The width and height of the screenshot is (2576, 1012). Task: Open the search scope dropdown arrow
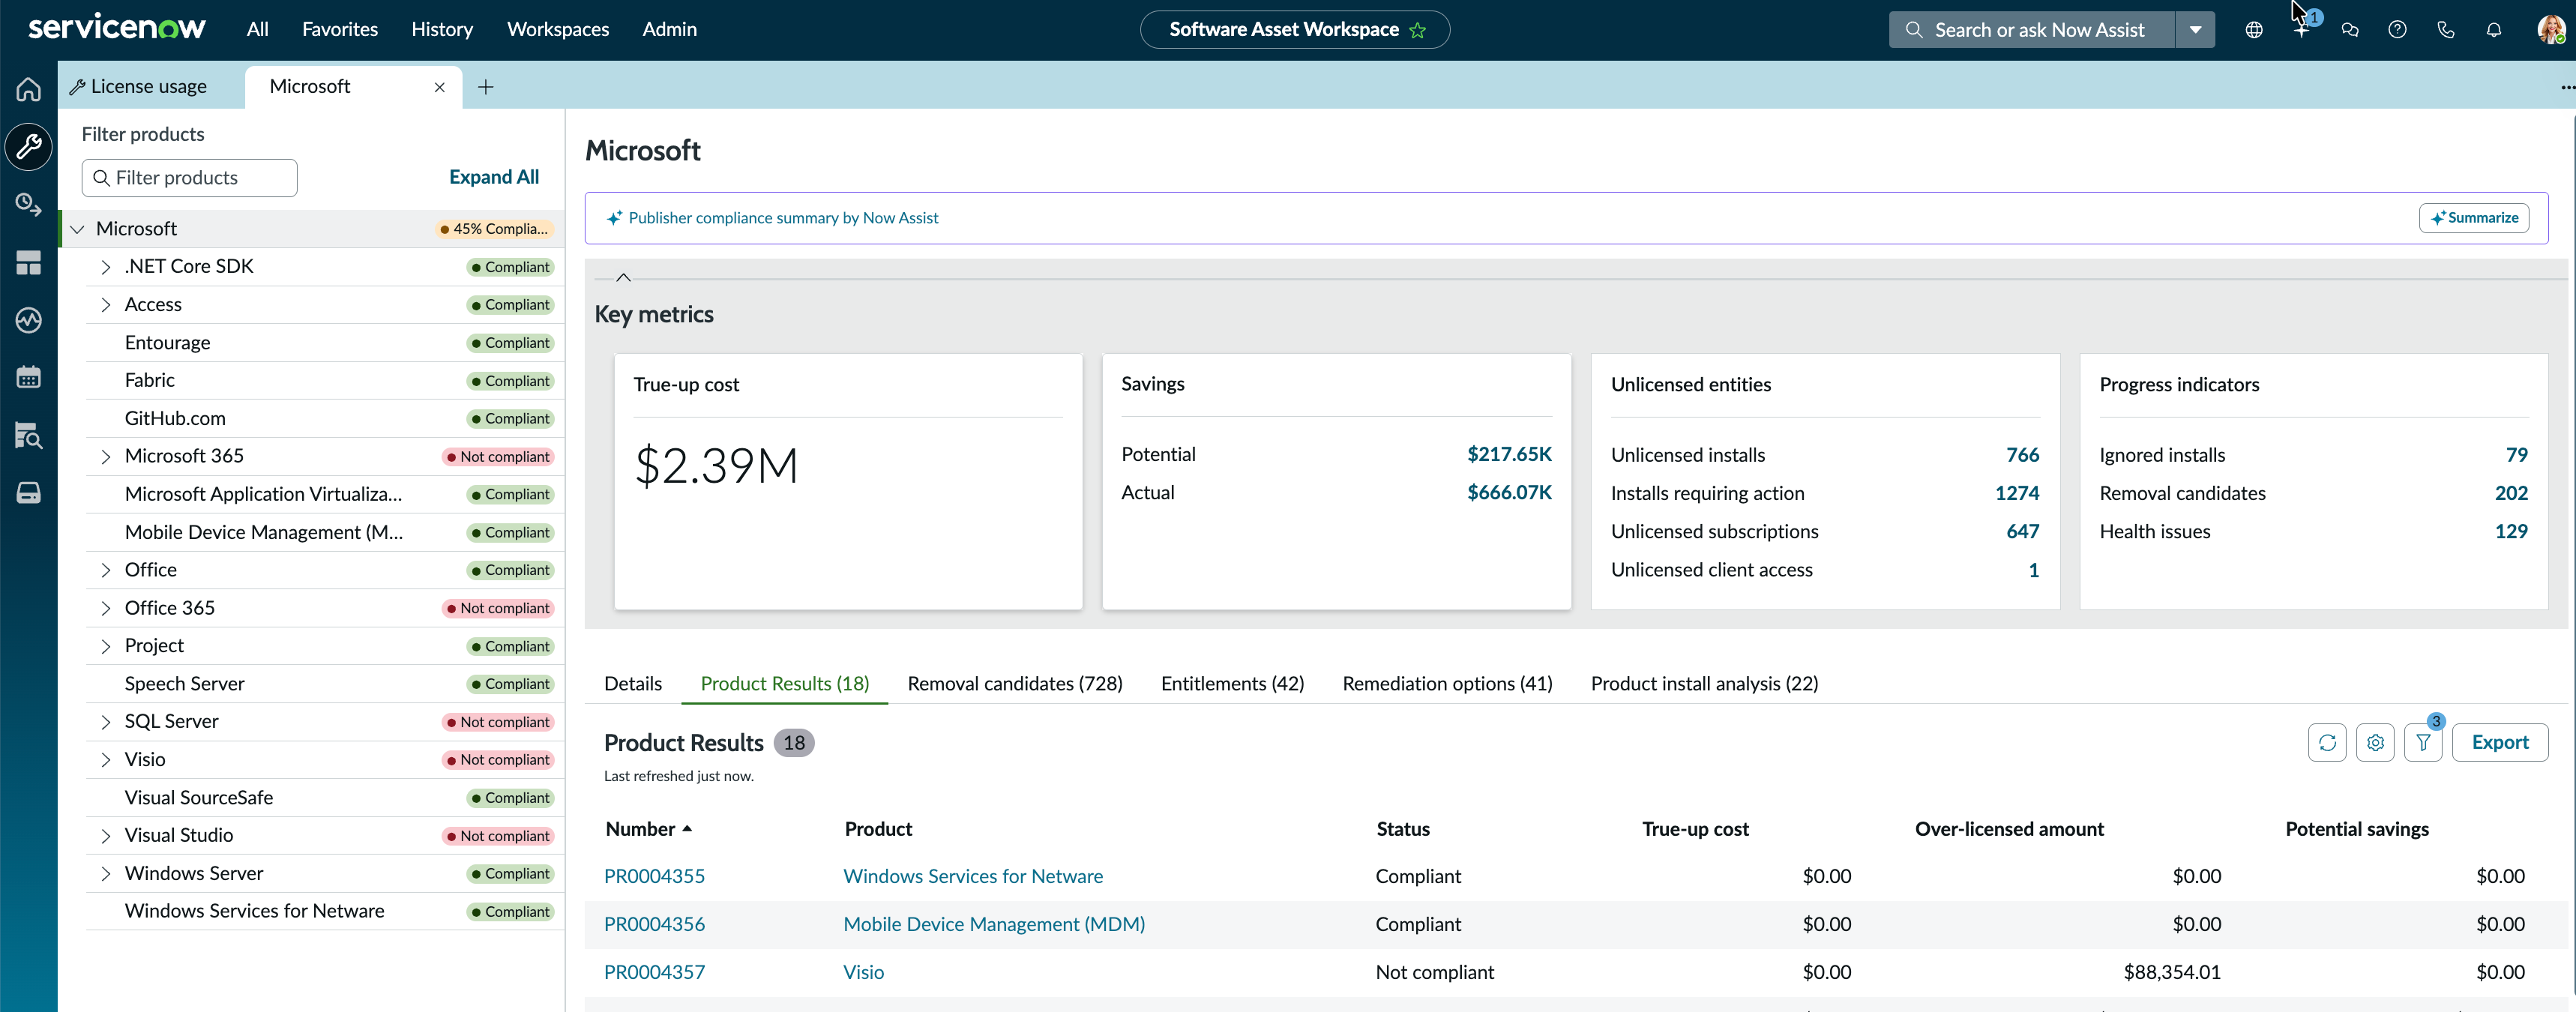[x=2195, y=30]
